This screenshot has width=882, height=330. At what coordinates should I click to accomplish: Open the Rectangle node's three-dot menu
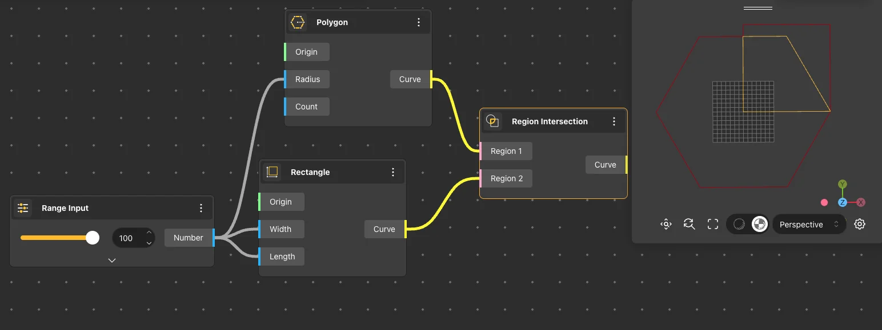393,172
